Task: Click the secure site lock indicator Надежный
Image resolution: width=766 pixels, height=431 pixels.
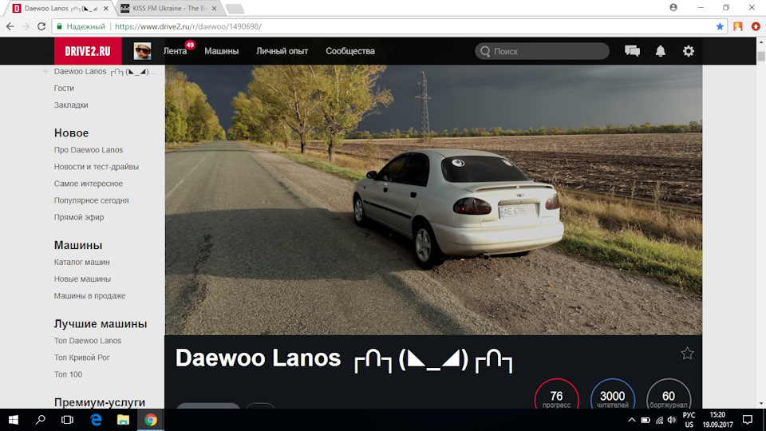Action: 81,26
